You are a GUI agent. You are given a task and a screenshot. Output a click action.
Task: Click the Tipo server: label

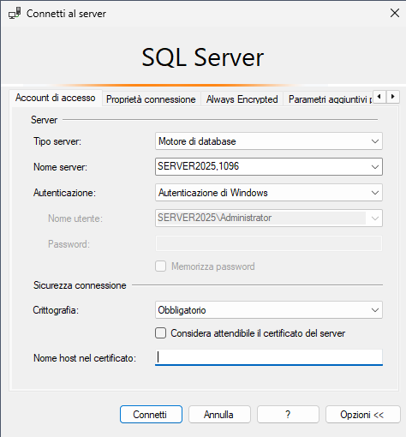click(x=57, y=141)
